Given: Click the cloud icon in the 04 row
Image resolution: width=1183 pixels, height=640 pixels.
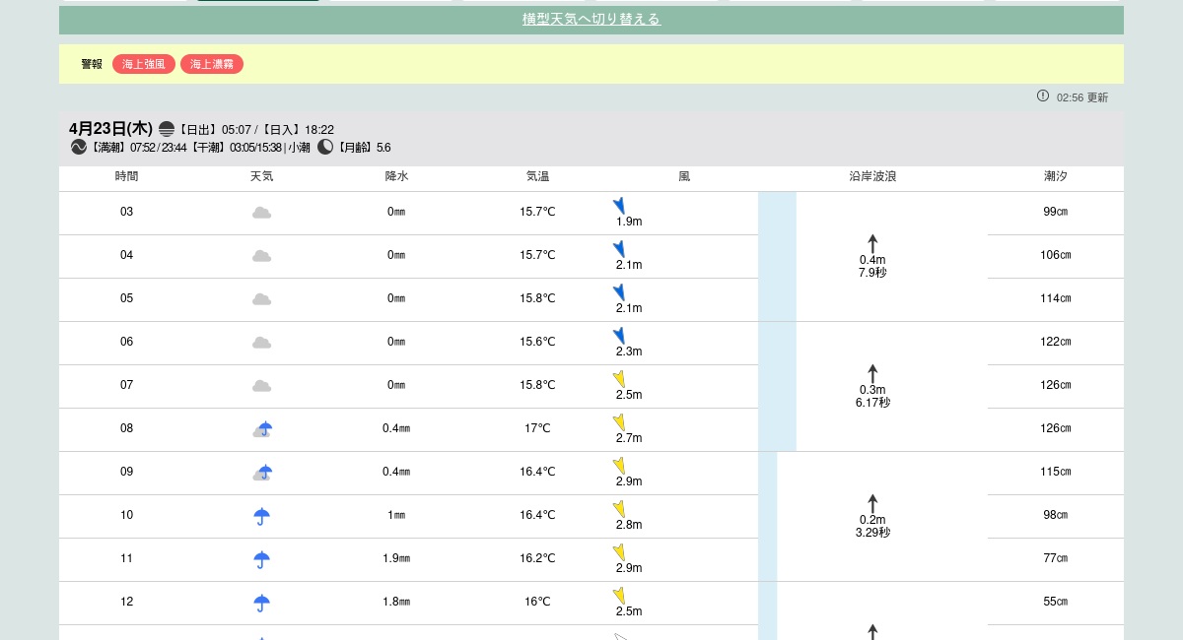Looking at the screenshot, I should pyautogui.click(x=261, y=256).
